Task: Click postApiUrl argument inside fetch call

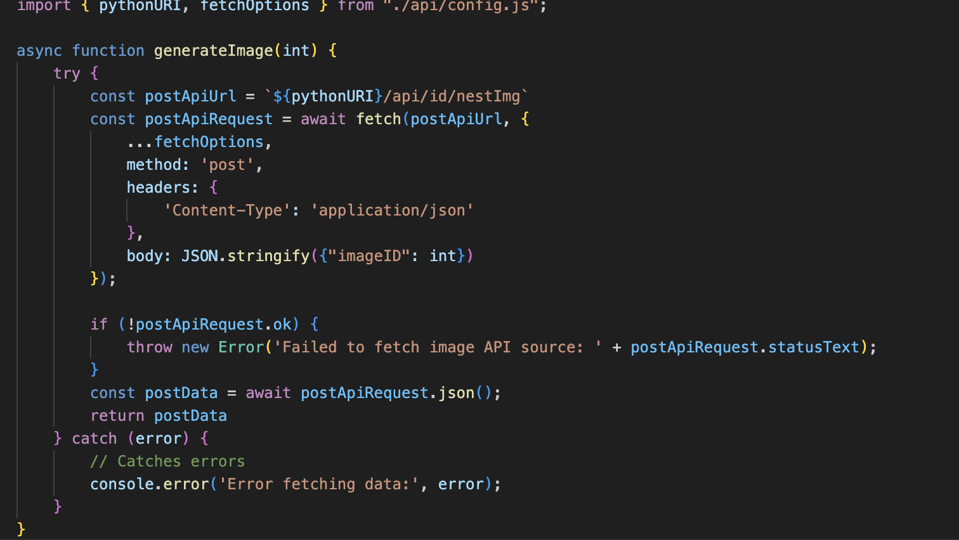Action: (x=456, y=119)
